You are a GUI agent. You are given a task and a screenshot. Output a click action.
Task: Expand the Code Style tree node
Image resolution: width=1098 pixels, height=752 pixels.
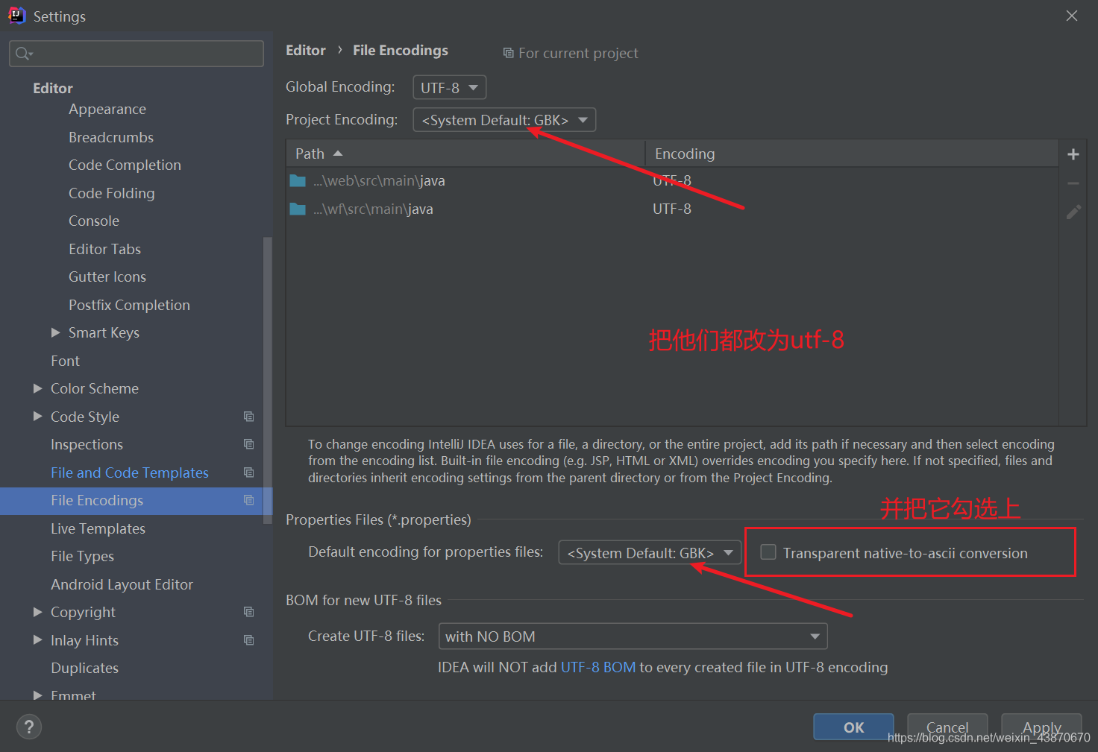click(37, 417)
